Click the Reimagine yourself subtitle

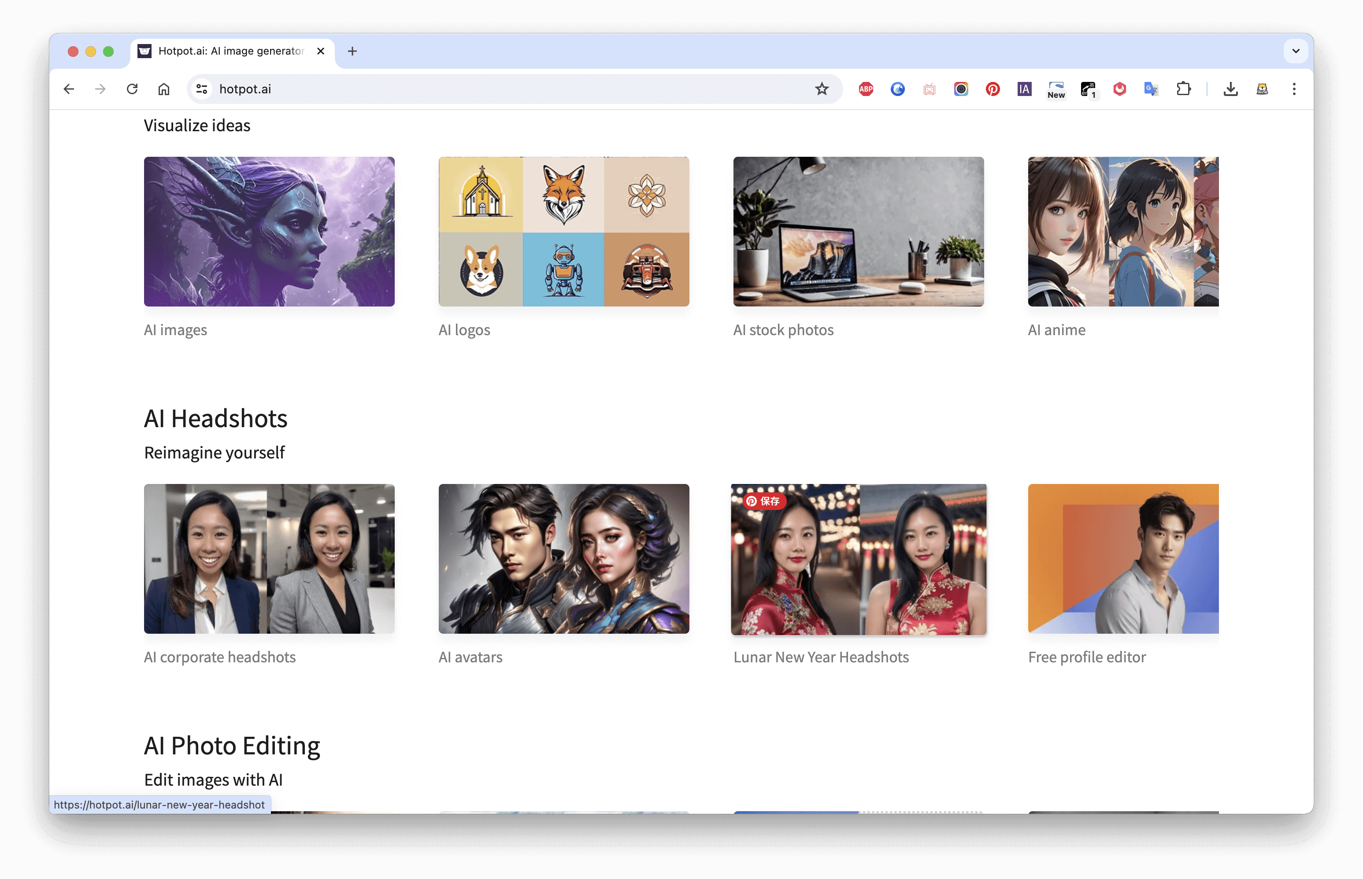[214, 453]
